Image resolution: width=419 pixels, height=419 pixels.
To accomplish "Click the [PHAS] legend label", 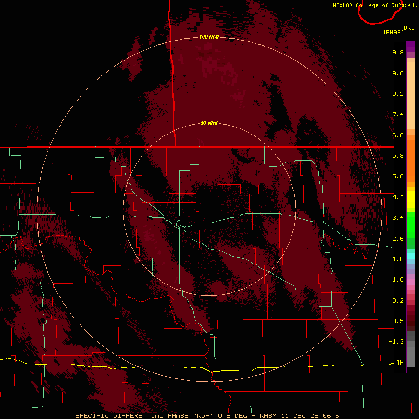I will pos(393,32).
